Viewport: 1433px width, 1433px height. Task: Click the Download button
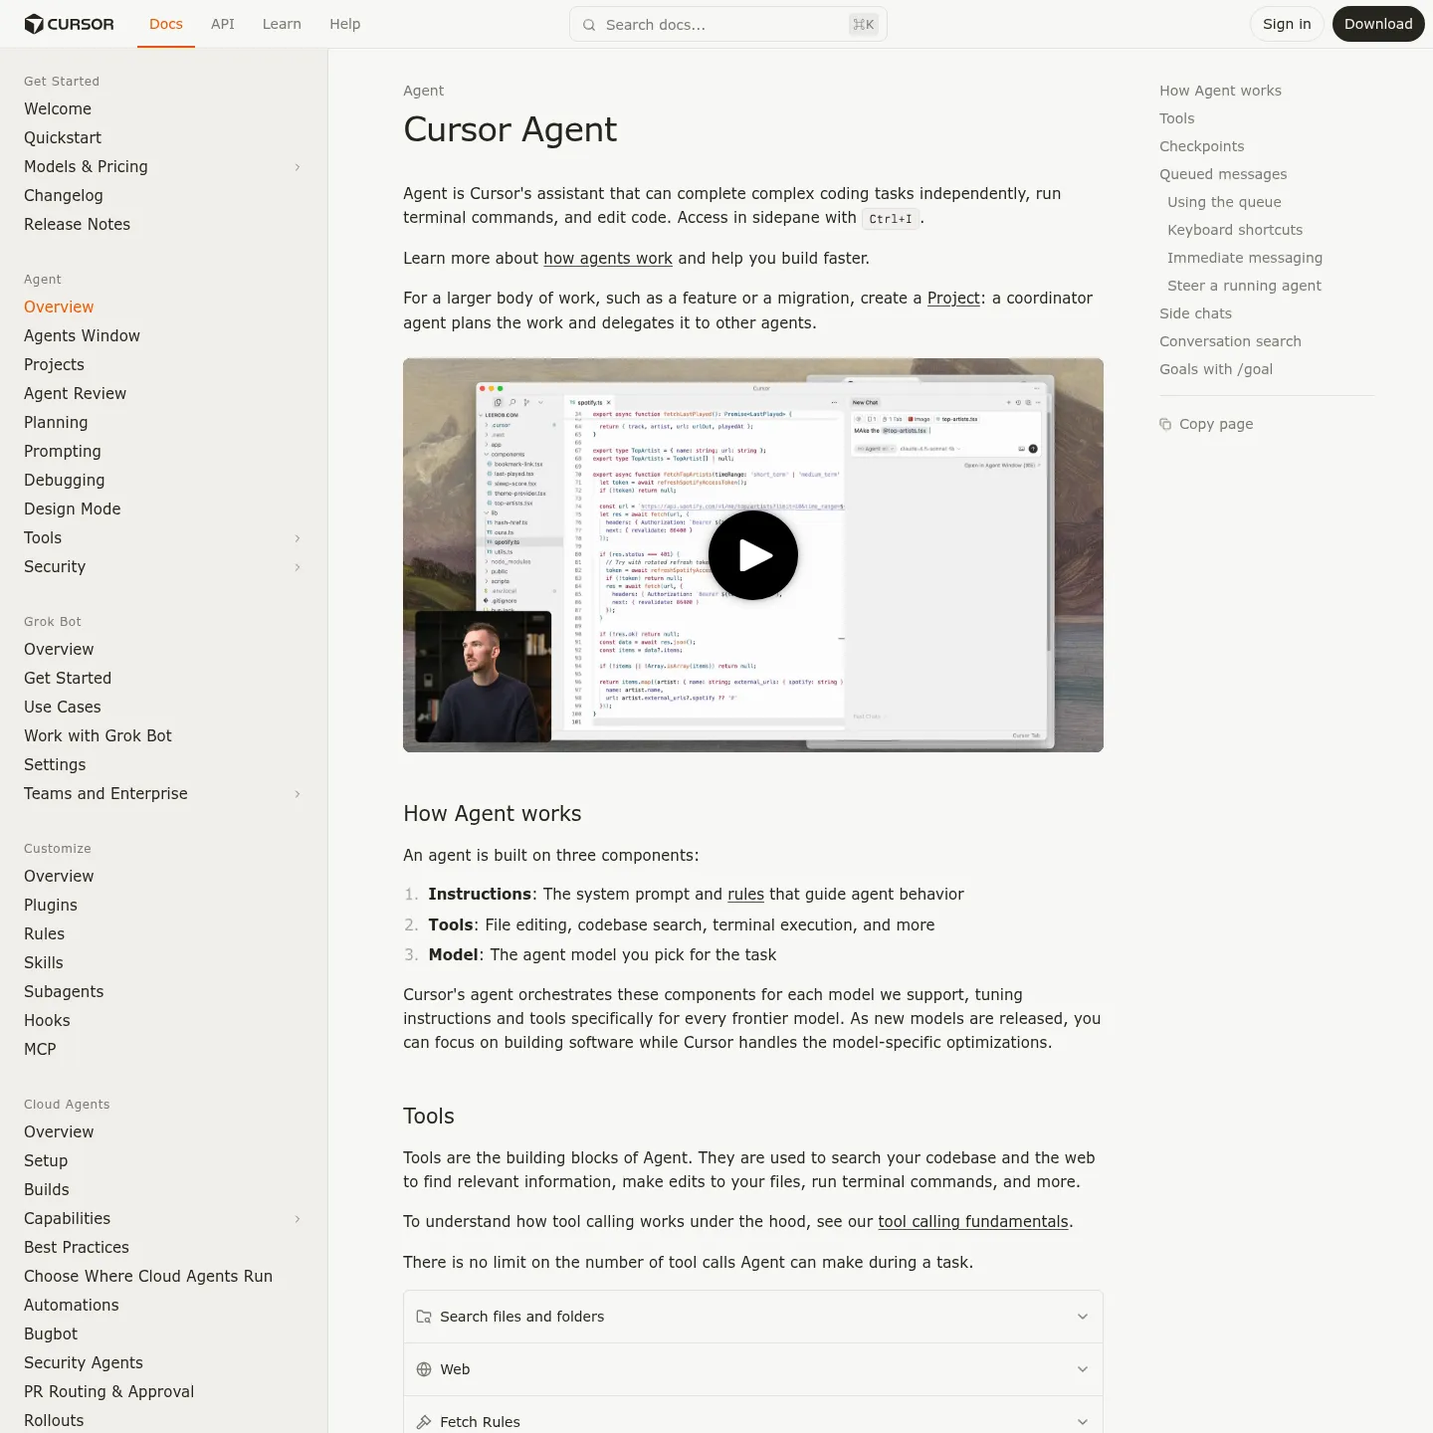click(x=1378, y=24)
